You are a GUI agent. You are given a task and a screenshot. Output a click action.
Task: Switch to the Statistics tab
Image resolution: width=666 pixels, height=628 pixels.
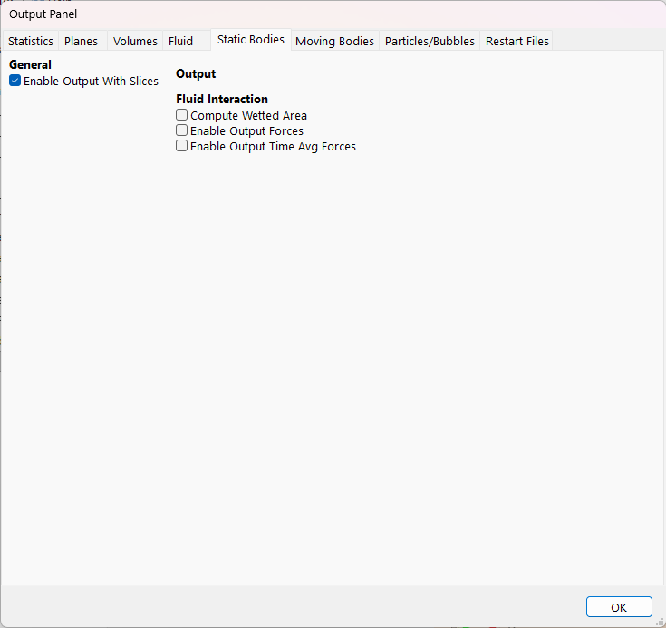[x=31, y=41]
